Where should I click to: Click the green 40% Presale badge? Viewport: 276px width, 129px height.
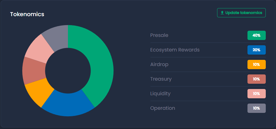tap(256, 35)
